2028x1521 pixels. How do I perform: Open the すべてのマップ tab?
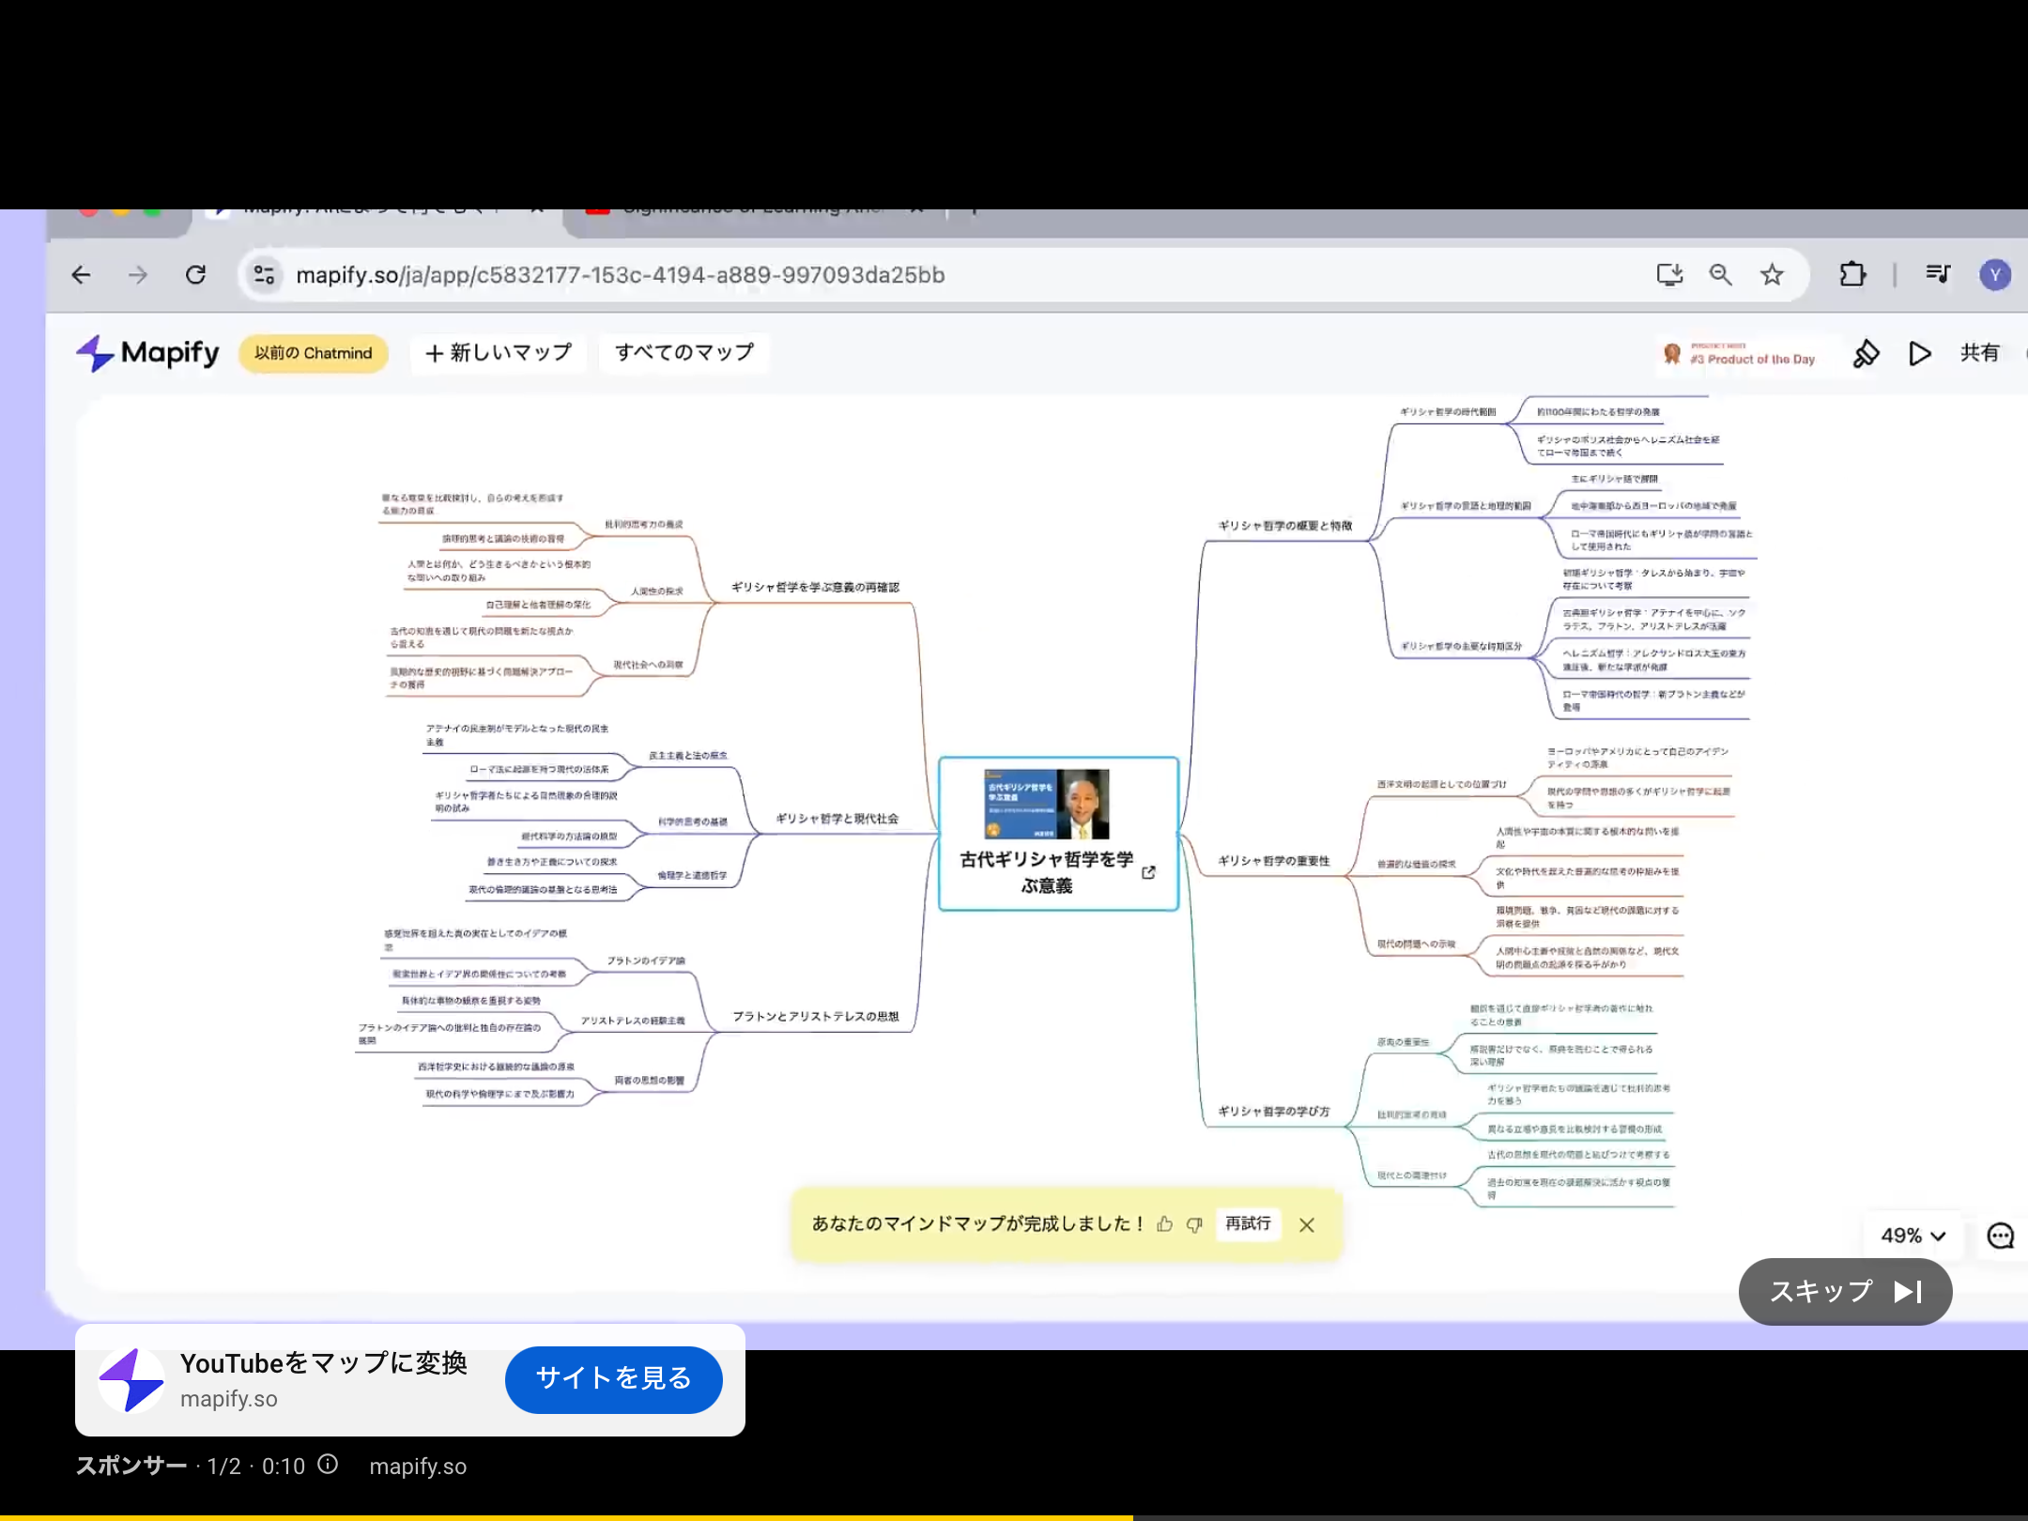pyautogui.click(x=684, y=353)
